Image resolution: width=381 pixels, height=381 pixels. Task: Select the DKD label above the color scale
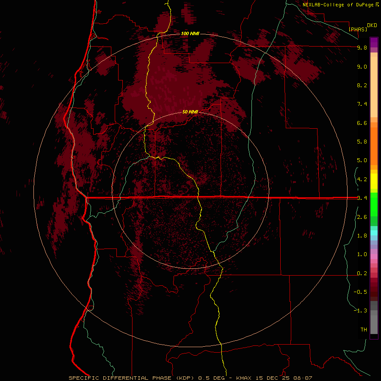(x=372, y=25)
